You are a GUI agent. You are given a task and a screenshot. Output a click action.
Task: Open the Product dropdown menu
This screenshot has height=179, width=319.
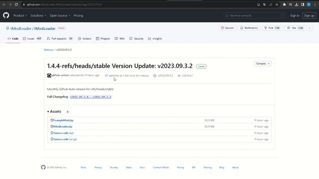20,15
